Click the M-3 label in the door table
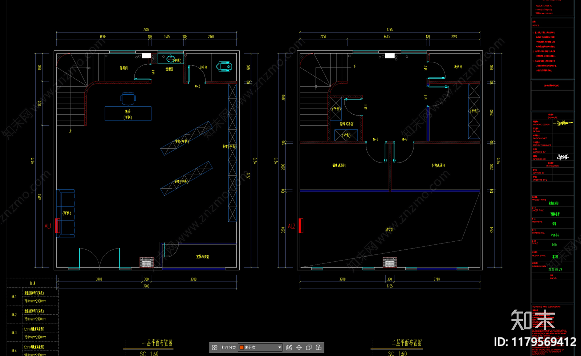Image resolution: width=581 pixels, height=356 pixels. [14, 333]
